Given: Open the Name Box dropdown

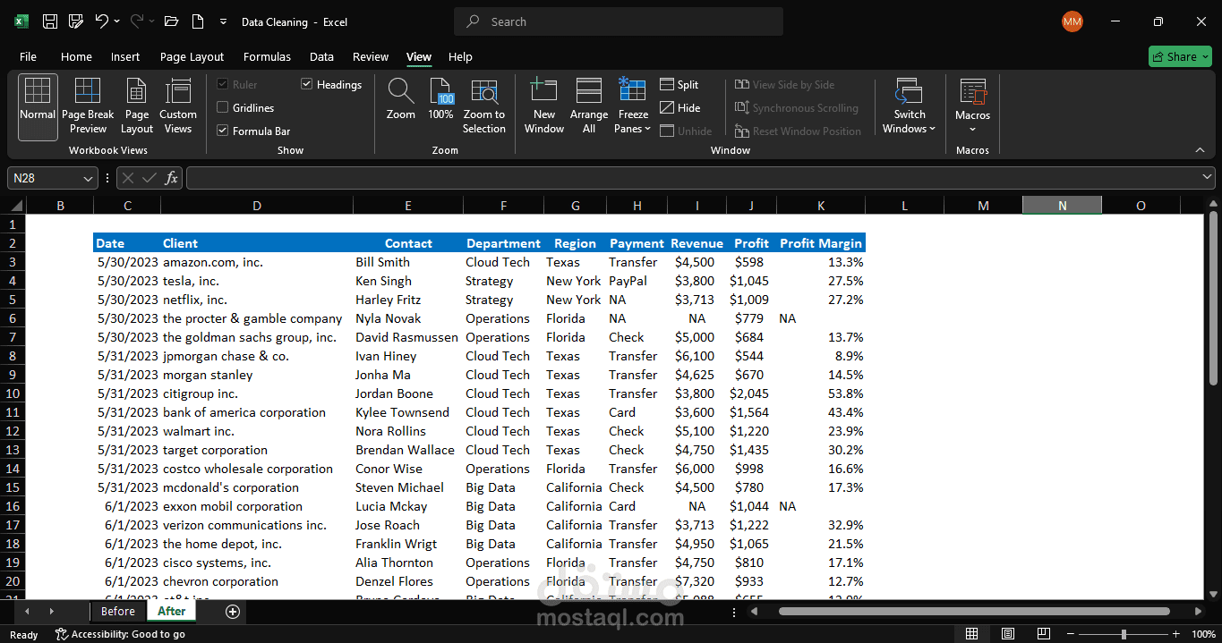Looking at the screenshot, I should click(x=90, y=177).
